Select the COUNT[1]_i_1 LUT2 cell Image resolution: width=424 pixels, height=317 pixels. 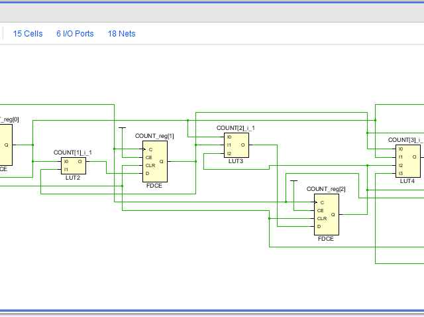[x=73, y=165]
